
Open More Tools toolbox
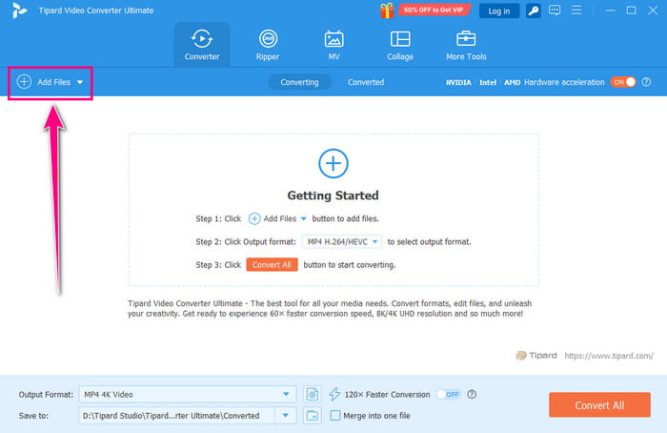[x=466, y=45]
